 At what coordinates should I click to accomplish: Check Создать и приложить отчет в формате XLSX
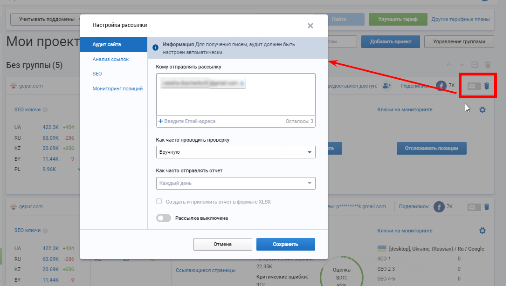[159, 202]
